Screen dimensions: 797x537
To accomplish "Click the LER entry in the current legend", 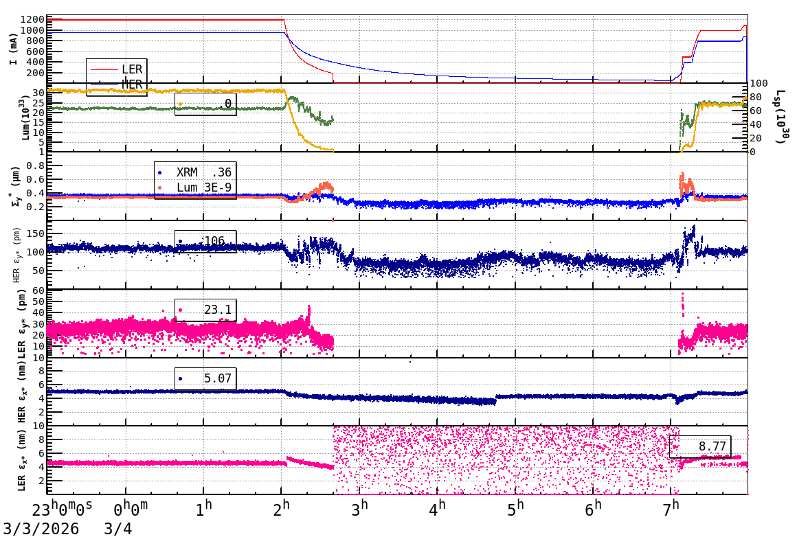I will (x=131, y=69).
